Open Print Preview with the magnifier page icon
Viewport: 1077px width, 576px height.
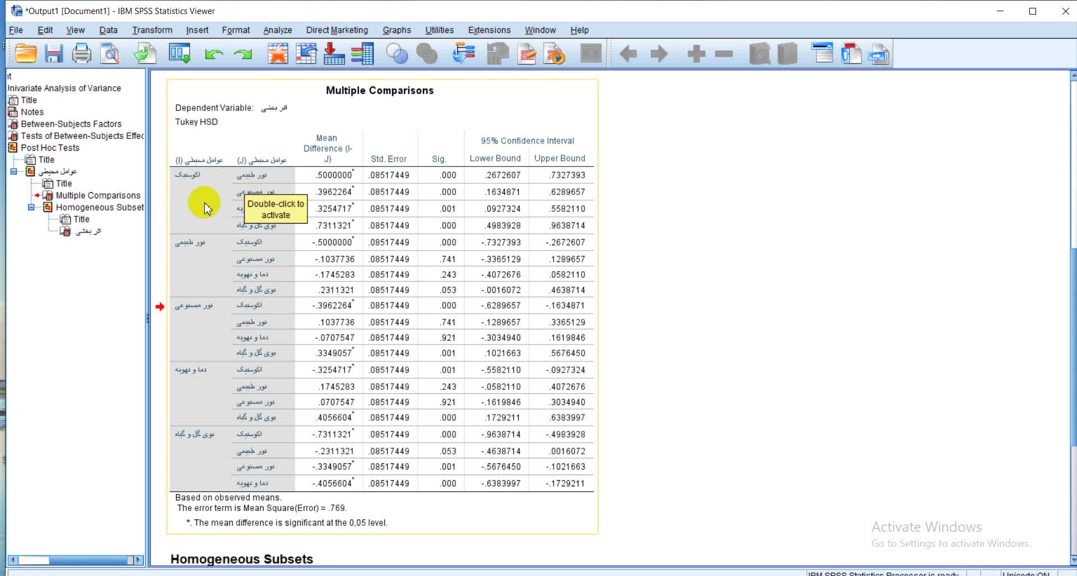coord(110,54)
